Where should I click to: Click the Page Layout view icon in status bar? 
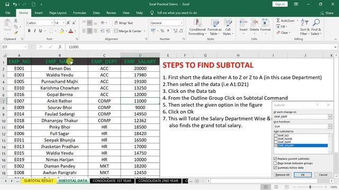tap(276, 187)
